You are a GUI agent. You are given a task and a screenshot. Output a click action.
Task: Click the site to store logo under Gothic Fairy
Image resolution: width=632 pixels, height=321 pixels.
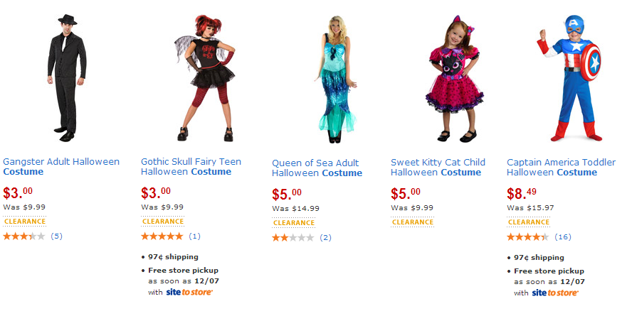189,292
